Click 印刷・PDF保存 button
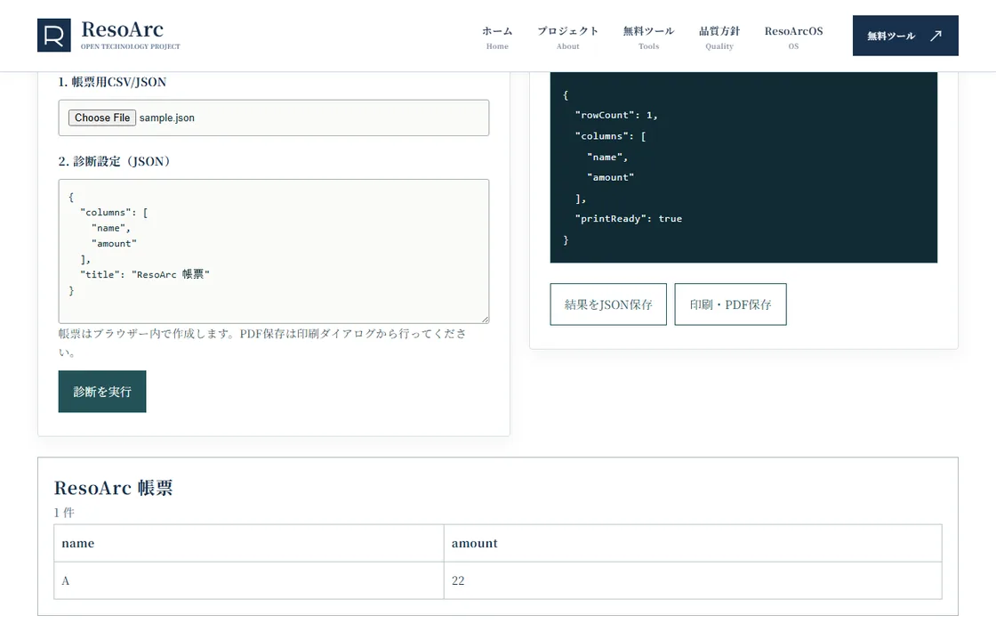The width and height of the screenshot is (996, 632). pos(730,304)
